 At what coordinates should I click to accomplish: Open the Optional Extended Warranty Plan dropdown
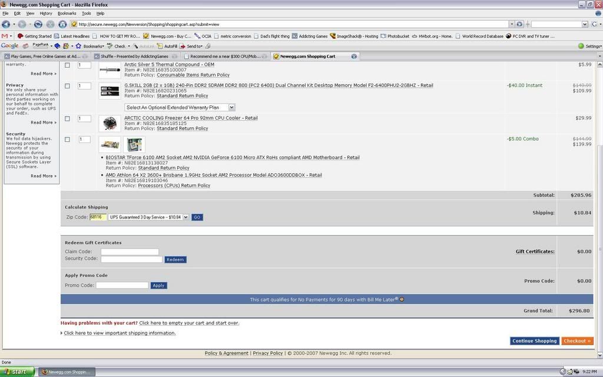pos(180,107)
